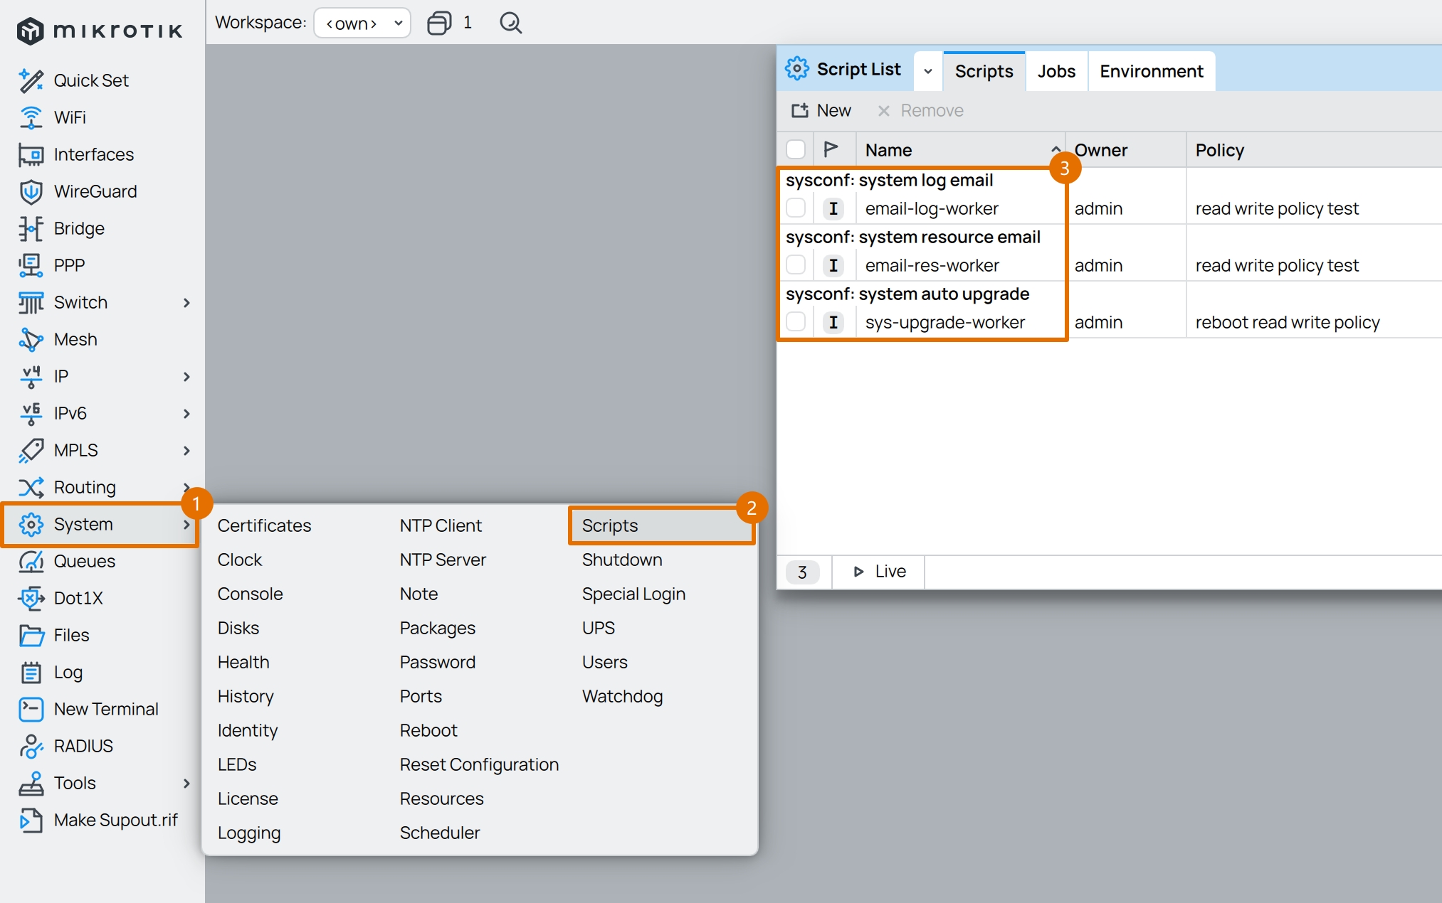Click the Dot1X icon in sidebar

coord(31,598)
